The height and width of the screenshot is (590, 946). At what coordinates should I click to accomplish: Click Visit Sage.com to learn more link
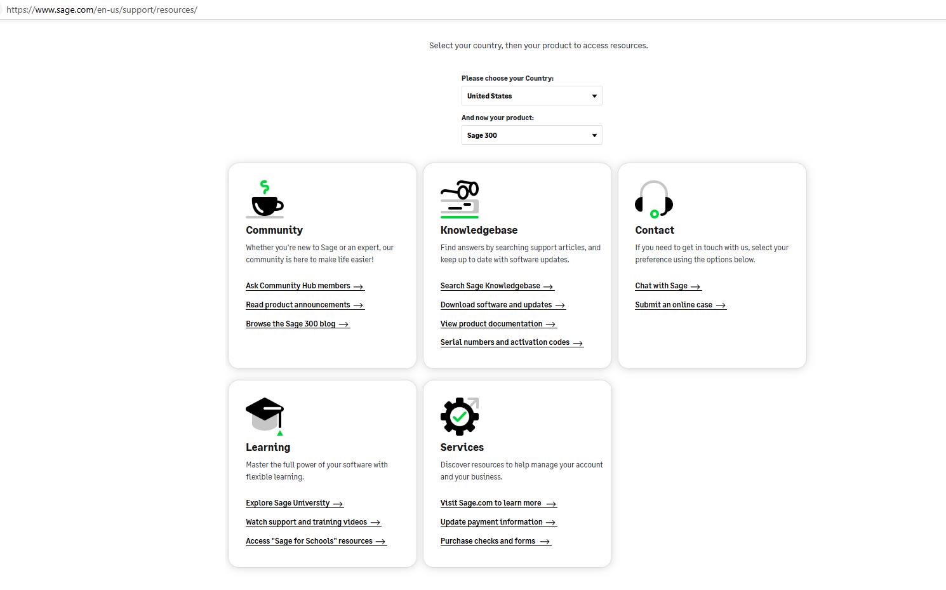(x=498, y=503)
